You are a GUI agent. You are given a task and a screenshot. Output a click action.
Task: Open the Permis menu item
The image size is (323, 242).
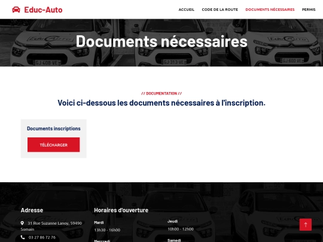[309, 10]
